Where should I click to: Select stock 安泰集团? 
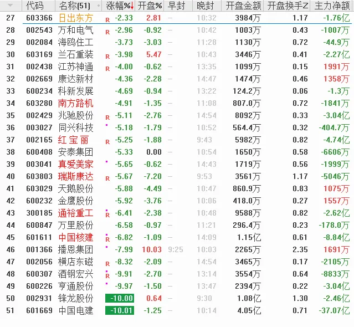coord(76,152)
